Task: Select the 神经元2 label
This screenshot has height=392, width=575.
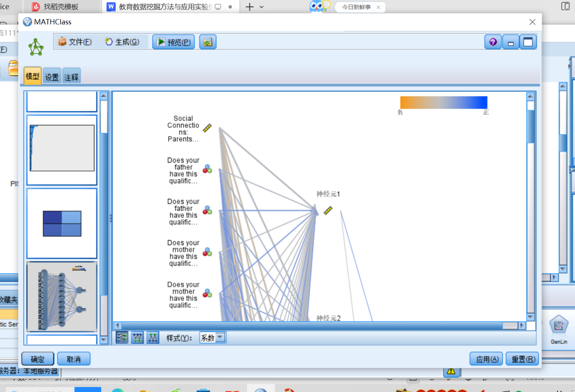Action: click(328, 318)
